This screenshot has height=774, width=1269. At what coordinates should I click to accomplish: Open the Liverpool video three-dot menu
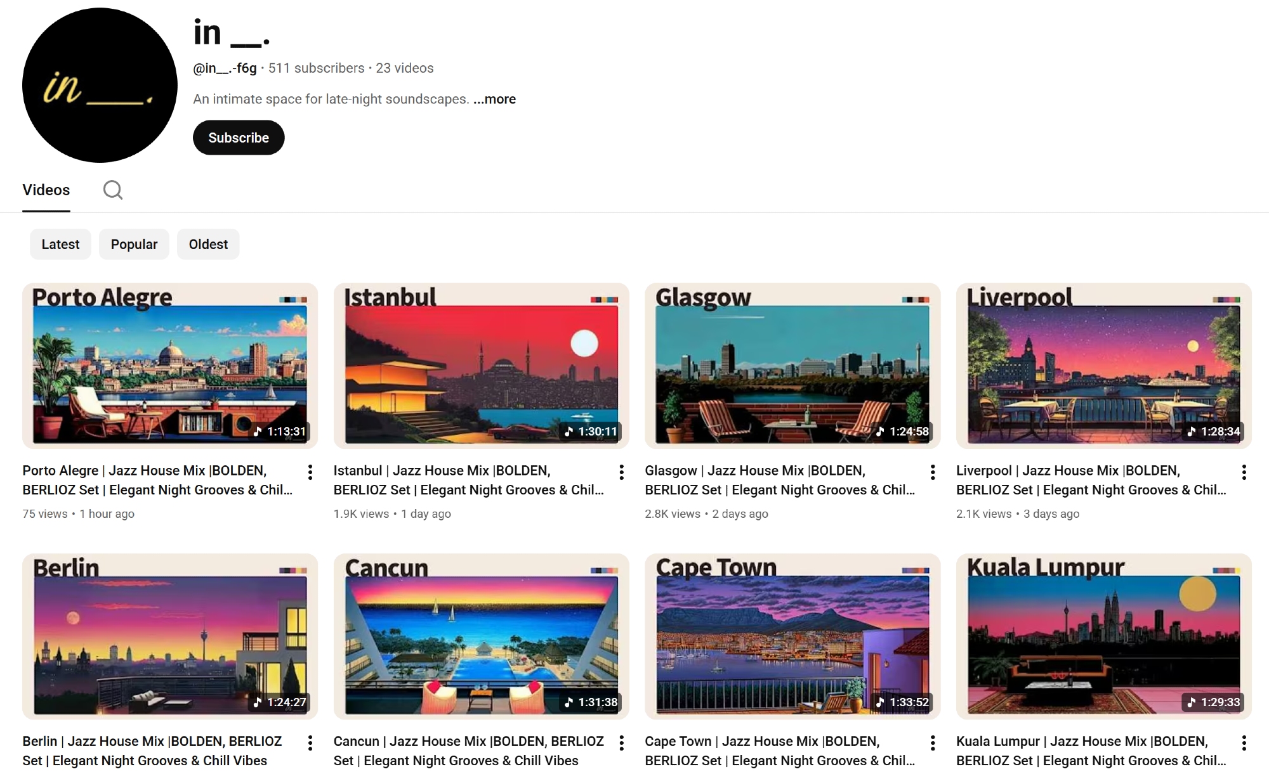[1244, 472]
